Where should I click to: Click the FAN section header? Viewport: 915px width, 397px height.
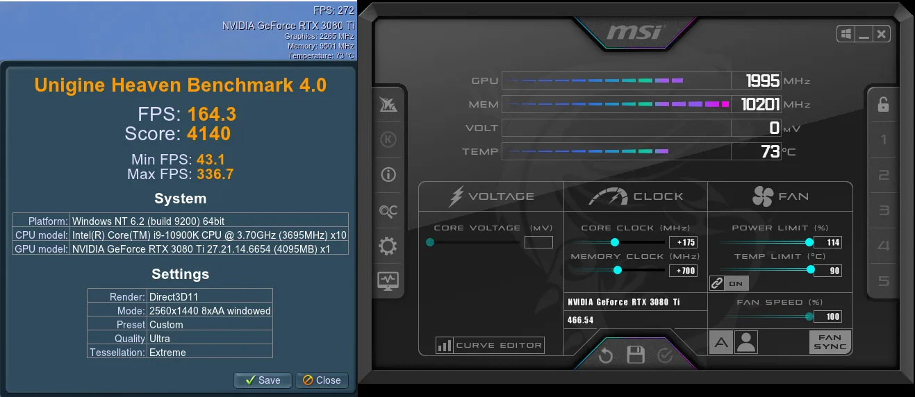click(x=780, y=196)
